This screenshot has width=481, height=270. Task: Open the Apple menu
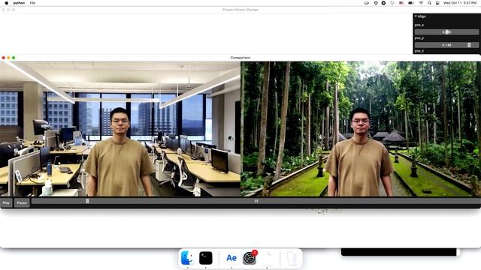pyautogui.click(x=7, y=3)
